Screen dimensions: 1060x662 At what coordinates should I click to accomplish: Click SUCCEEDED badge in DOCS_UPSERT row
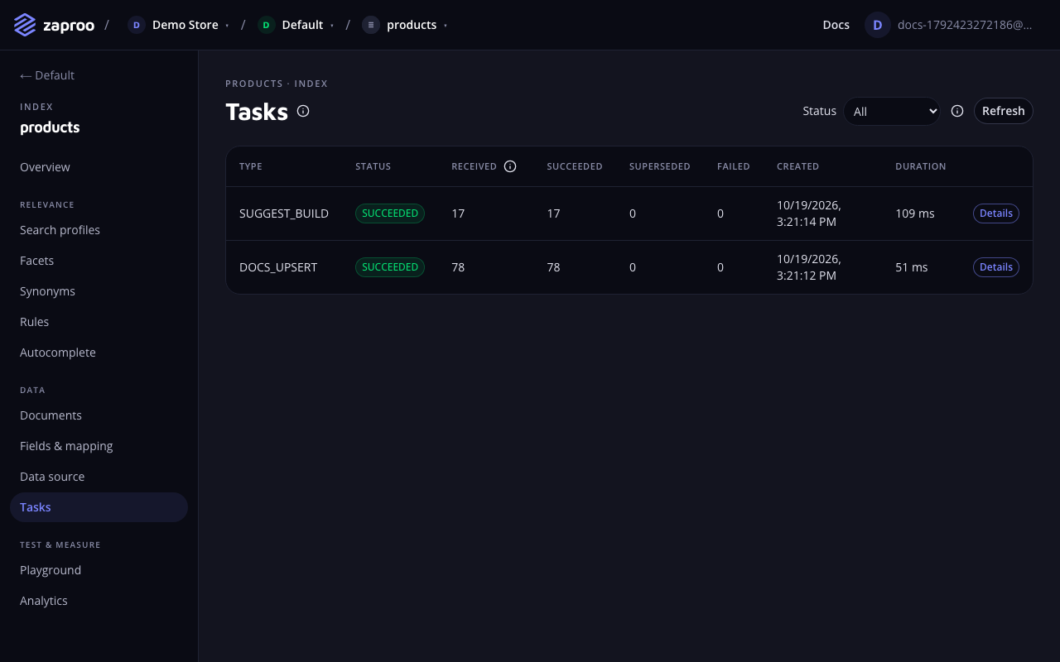(390, 267)
